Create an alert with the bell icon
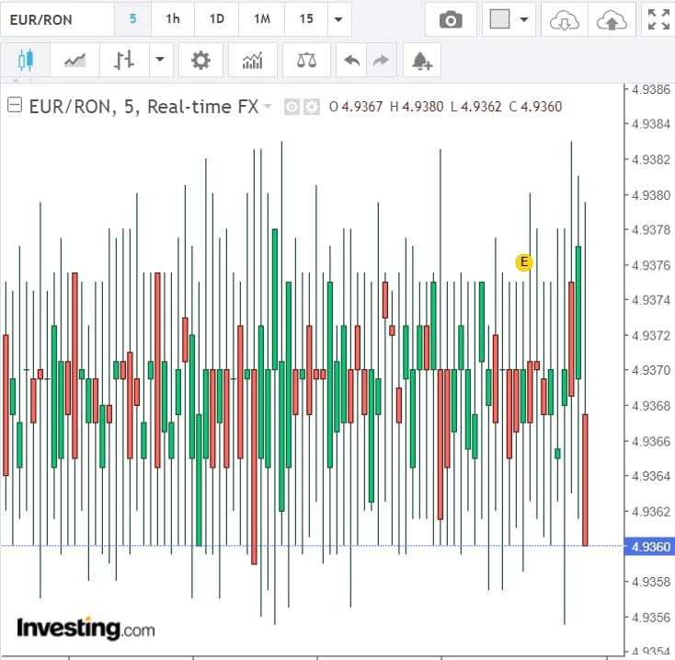The width and height of the screenshot is (675, 660). pyautogui.click(x=422, y=61)
